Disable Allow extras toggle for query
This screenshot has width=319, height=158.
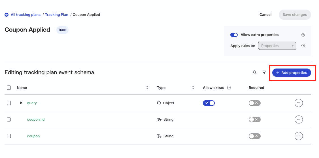[209, 103]
